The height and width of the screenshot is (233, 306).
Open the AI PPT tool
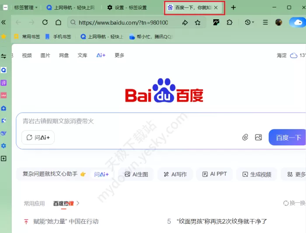(x=215, y=174)
